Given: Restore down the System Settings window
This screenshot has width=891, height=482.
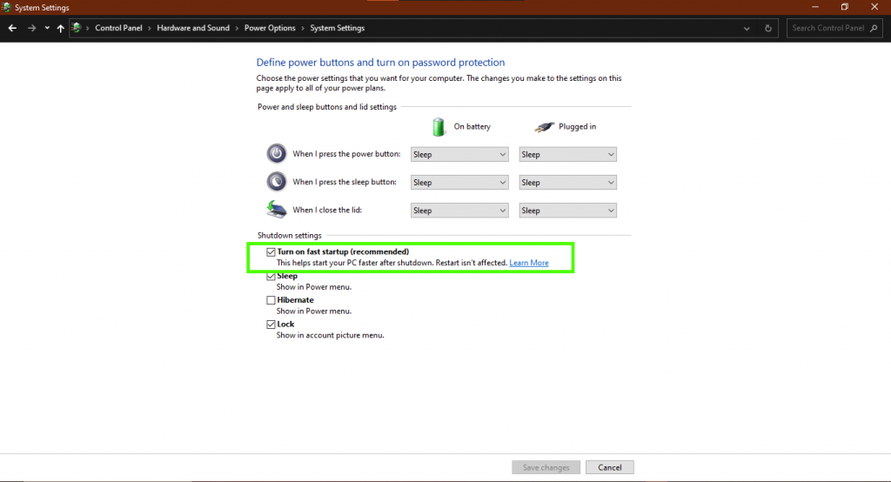Looking at the screenshot, I should (x=845, y=7).
